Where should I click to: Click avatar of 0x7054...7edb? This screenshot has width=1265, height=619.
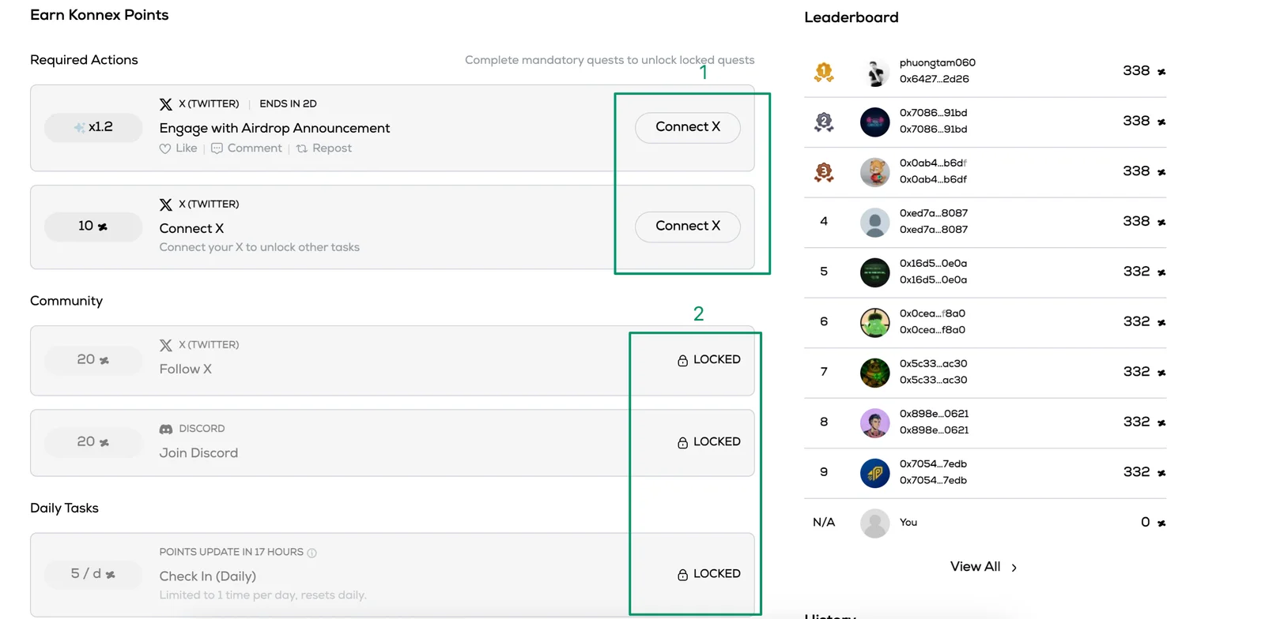click(875, 473)
